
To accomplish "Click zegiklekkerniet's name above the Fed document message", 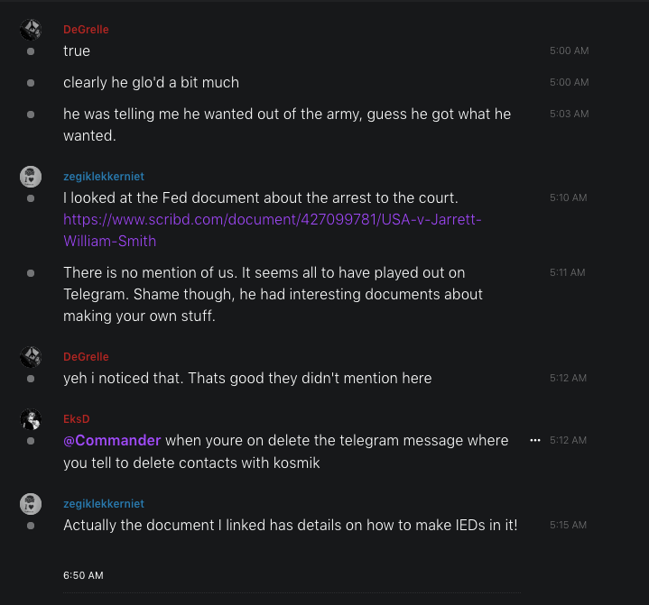I will pyautogui.click(x=103, y=177).
